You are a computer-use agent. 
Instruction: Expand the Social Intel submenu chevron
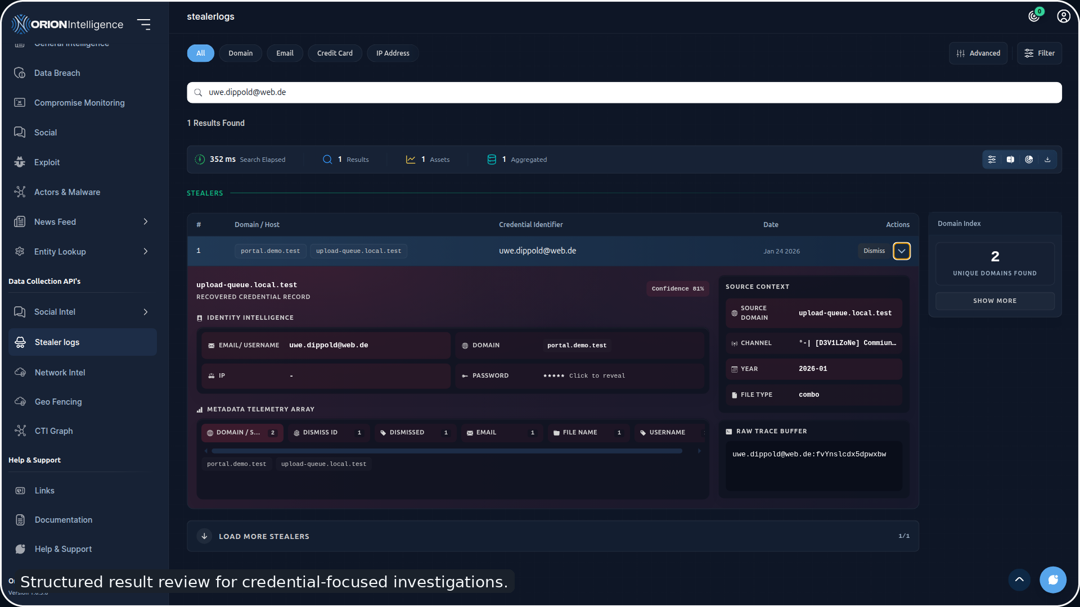[x=146, y=312]
